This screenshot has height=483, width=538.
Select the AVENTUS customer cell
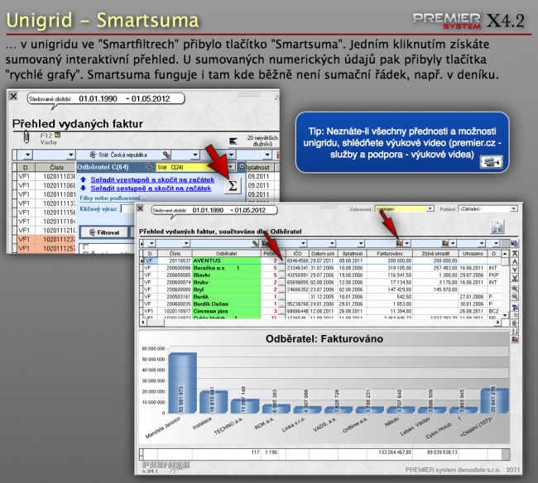click(226, 261)
